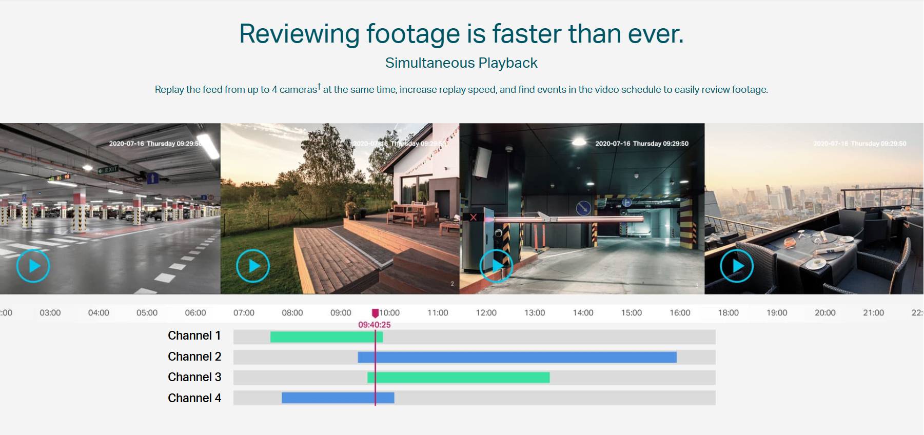Click the red X sign at barrier gate

click(x=473, y=217)
